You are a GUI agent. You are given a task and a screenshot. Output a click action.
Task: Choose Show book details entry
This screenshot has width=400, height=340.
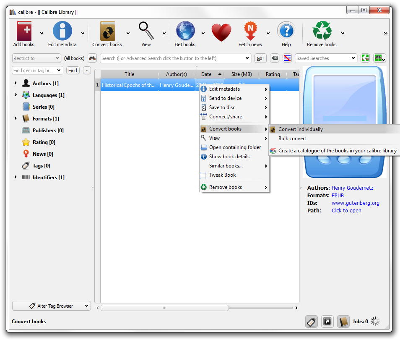(x=234, y=156)
